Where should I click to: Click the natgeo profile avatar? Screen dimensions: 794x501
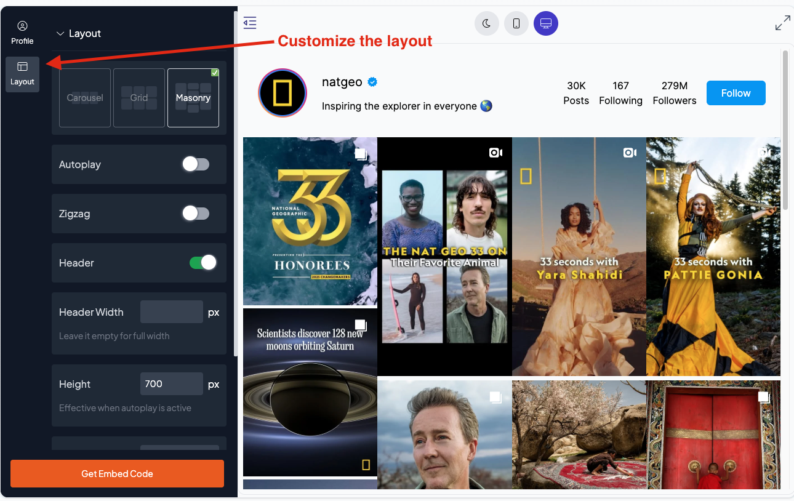pyautogui.click(x=283, y=93)
